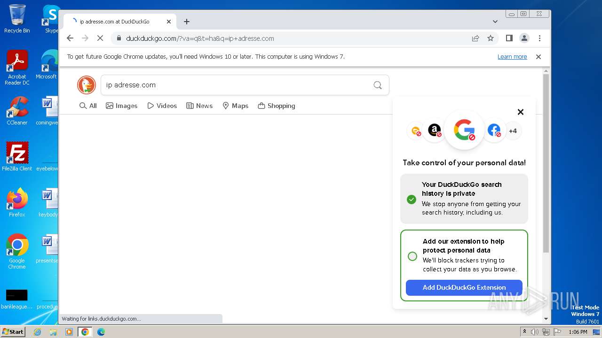Open Acrobat Reader DC desktop icon
The height and width of the screenshot is (338, 602).
coord(17,68)
